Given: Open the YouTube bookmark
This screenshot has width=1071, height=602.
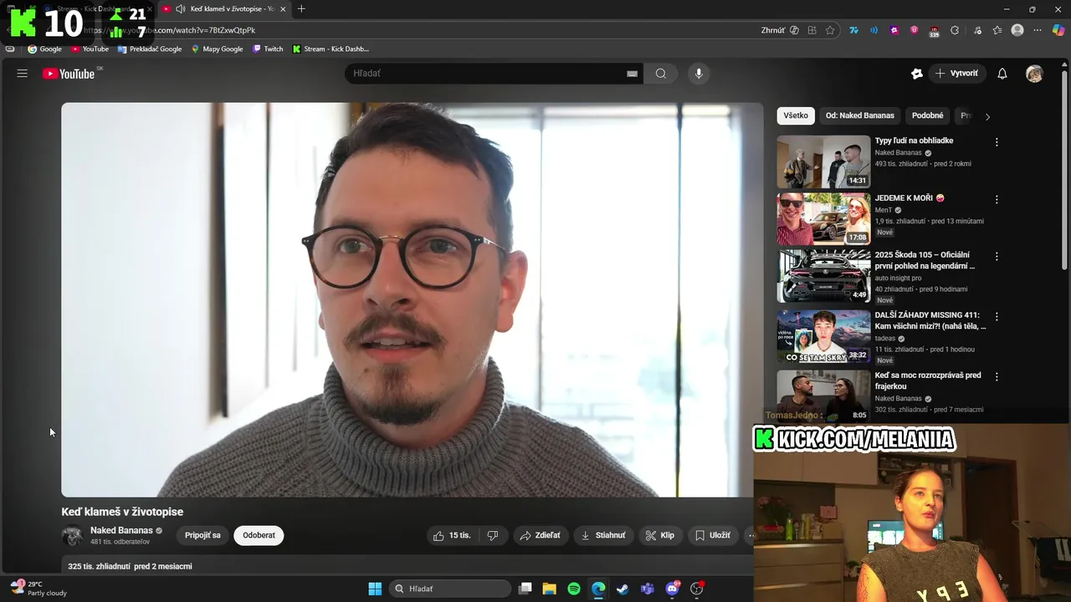Looking at the screenshot, I should [x=90, y=49].
